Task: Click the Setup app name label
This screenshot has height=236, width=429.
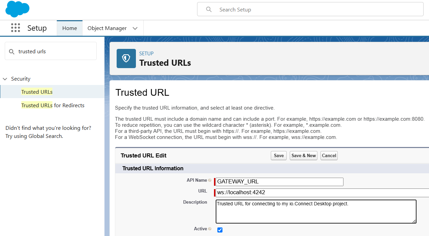Action: click(37, 28)
